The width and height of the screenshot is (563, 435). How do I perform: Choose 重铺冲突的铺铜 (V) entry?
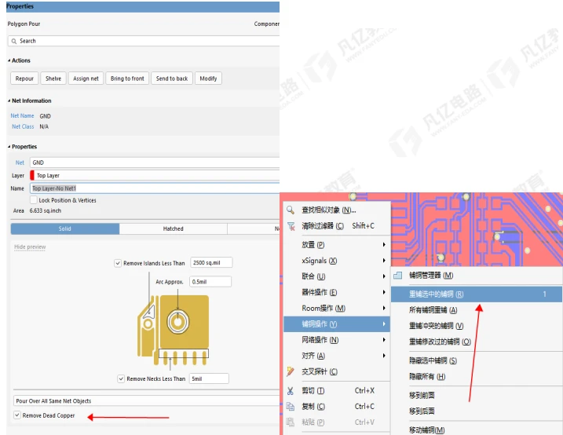pyautogui.click(x=477, y=326)
